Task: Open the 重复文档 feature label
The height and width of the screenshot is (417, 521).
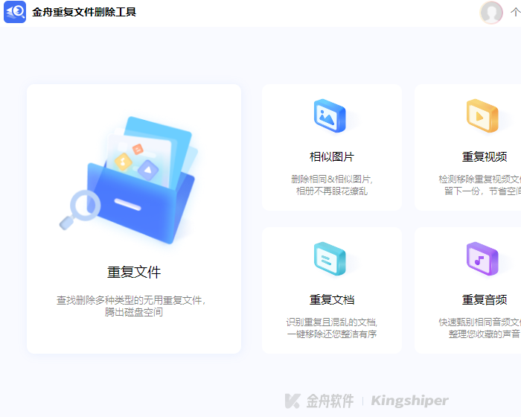Action: [332, 300]
